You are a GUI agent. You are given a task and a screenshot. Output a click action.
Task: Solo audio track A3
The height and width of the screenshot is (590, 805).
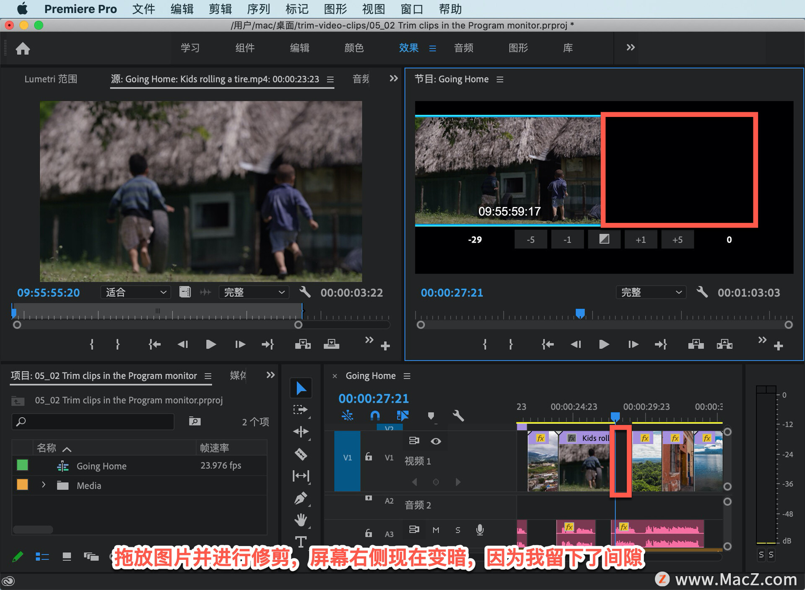(457, 530)
